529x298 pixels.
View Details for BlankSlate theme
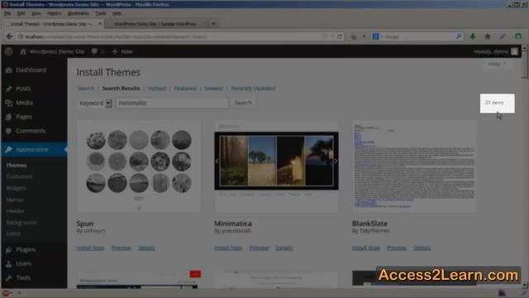pyautogui.click(x=422, y=248)
